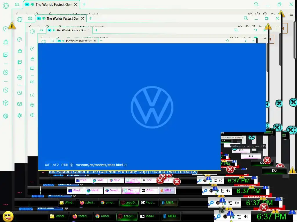Select innermost window 'The Worlds Fastest' tab
This screenshot has width=297, height=222.
77,41
